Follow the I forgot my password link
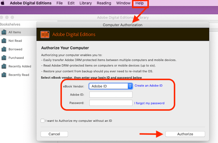This screenshot has width=218, height=143. click(149, 103)
